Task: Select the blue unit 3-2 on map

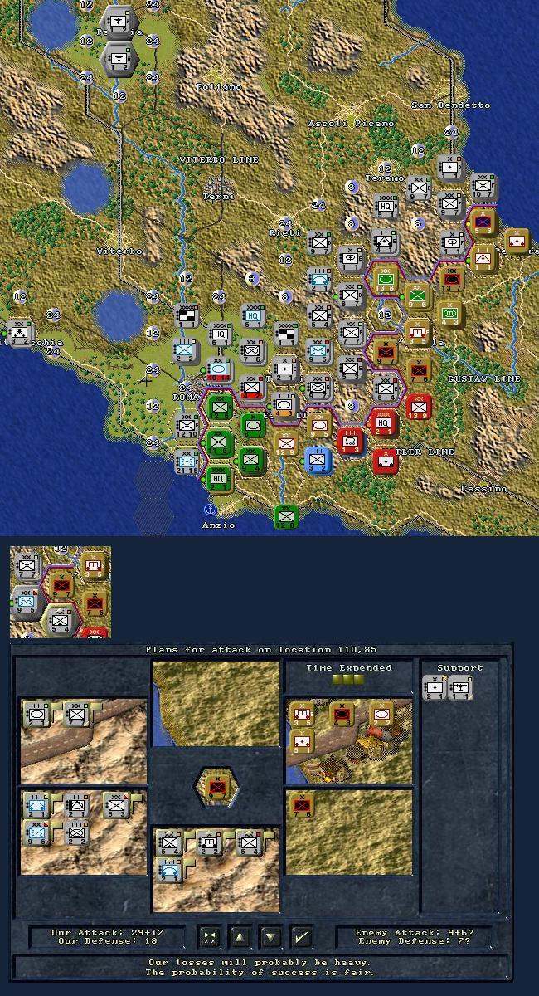Action: point(317,459)
